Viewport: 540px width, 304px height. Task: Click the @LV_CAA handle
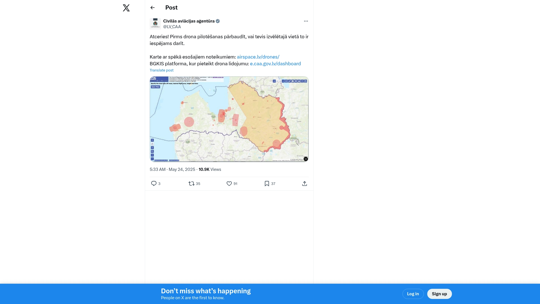[x=172, y=27]
